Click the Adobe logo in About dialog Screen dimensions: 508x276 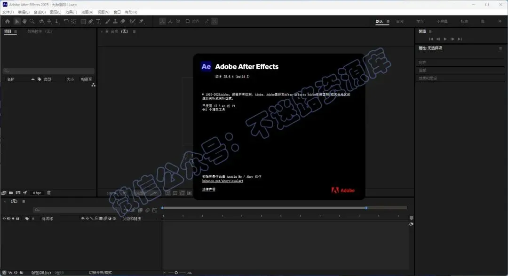pos(343,190)
